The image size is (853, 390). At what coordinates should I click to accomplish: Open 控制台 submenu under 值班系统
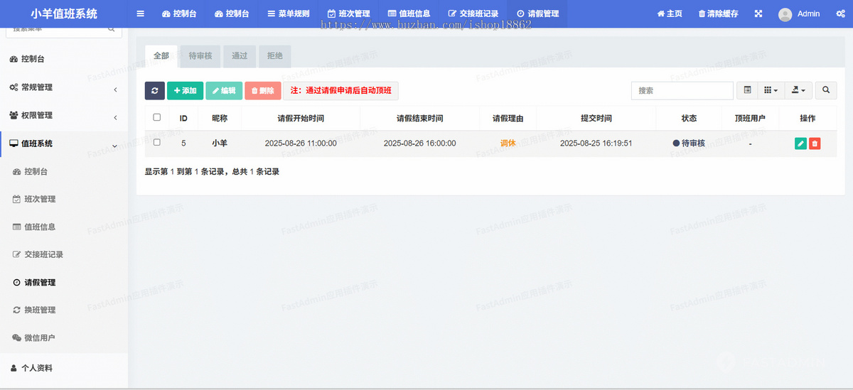point(64,171)
